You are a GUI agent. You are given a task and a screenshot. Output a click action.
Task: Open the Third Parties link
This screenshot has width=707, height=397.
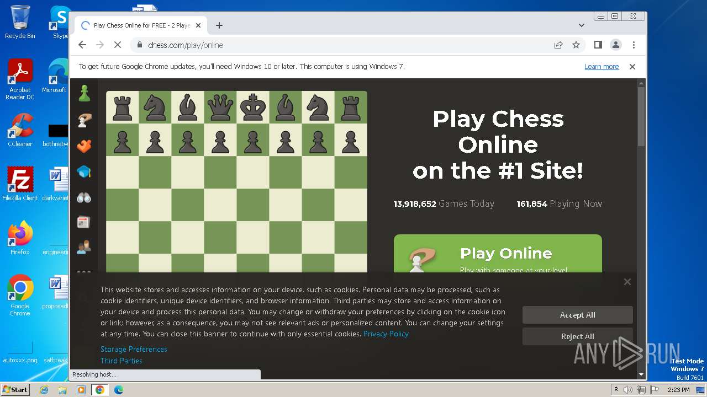point(122,361)
